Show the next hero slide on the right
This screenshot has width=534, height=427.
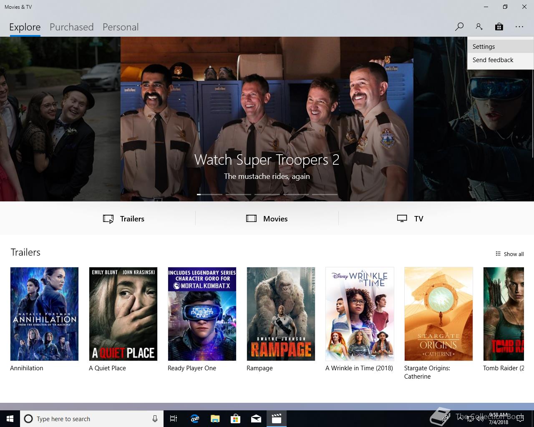tap(474, 119)
